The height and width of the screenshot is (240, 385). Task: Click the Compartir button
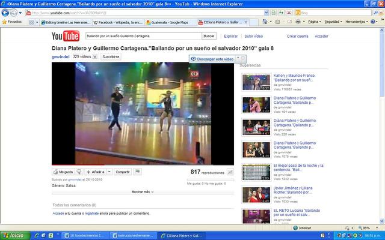point(123,172)
